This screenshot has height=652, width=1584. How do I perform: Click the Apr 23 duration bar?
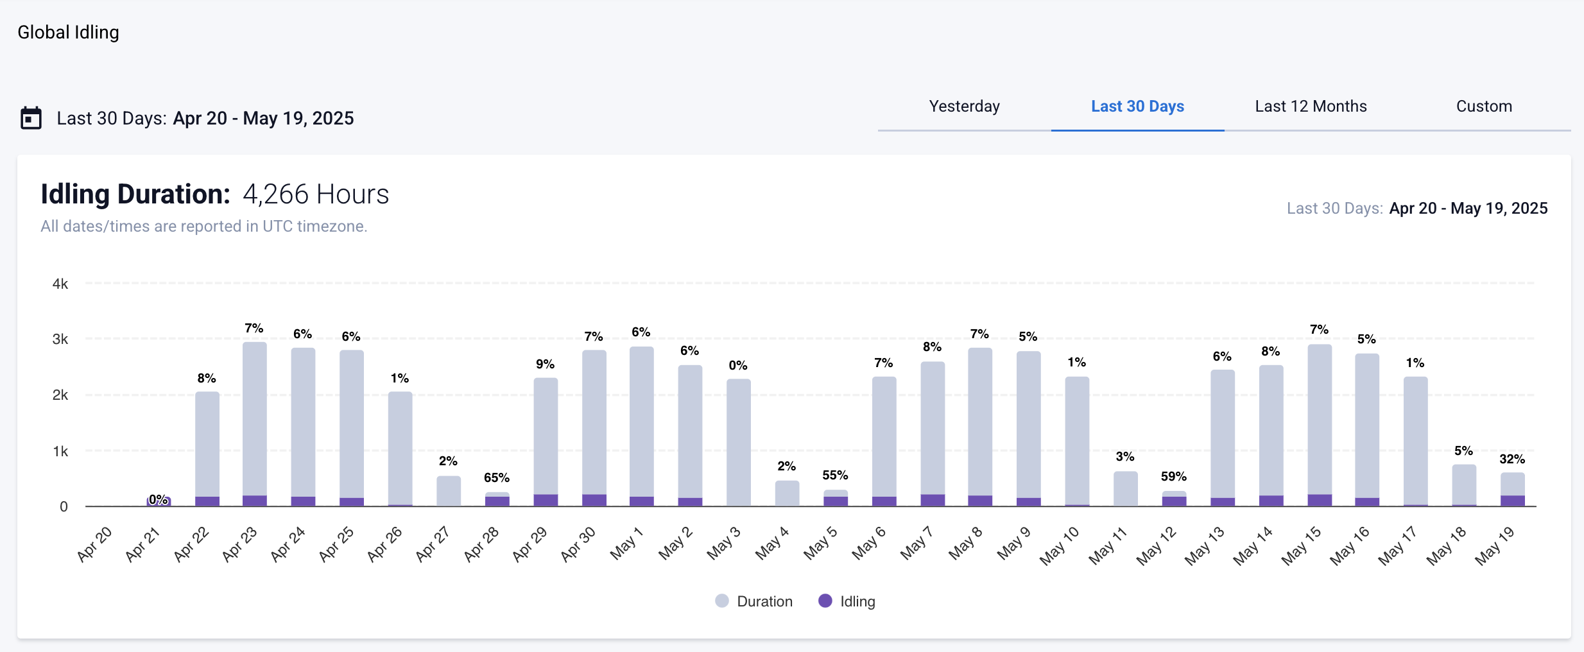point(255,417)
